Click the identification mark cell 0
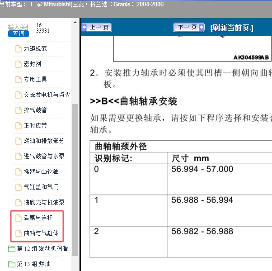Image resolution: width=272 pixels, height=271 pixels. coord(96,169)
